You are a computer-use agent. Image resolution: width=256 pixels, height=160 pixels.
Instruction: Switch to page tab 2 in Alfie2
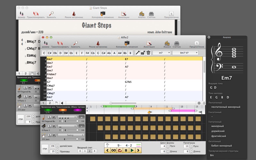point(50,103)
